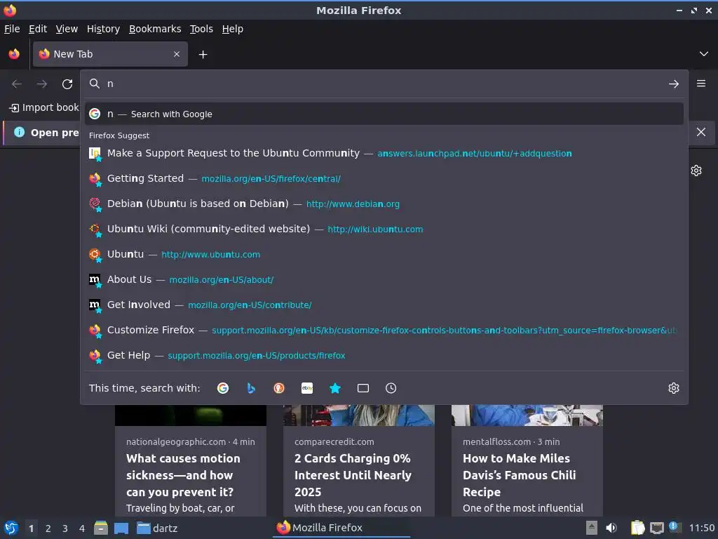Switch to workspace 4
The width and height of the screenshot is (718, 539).
click(82, 528)
